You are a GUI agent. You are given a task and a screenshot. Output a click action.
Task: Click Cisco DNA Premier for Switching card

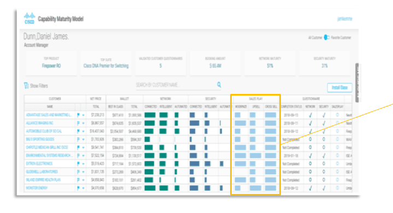[106, 63]
